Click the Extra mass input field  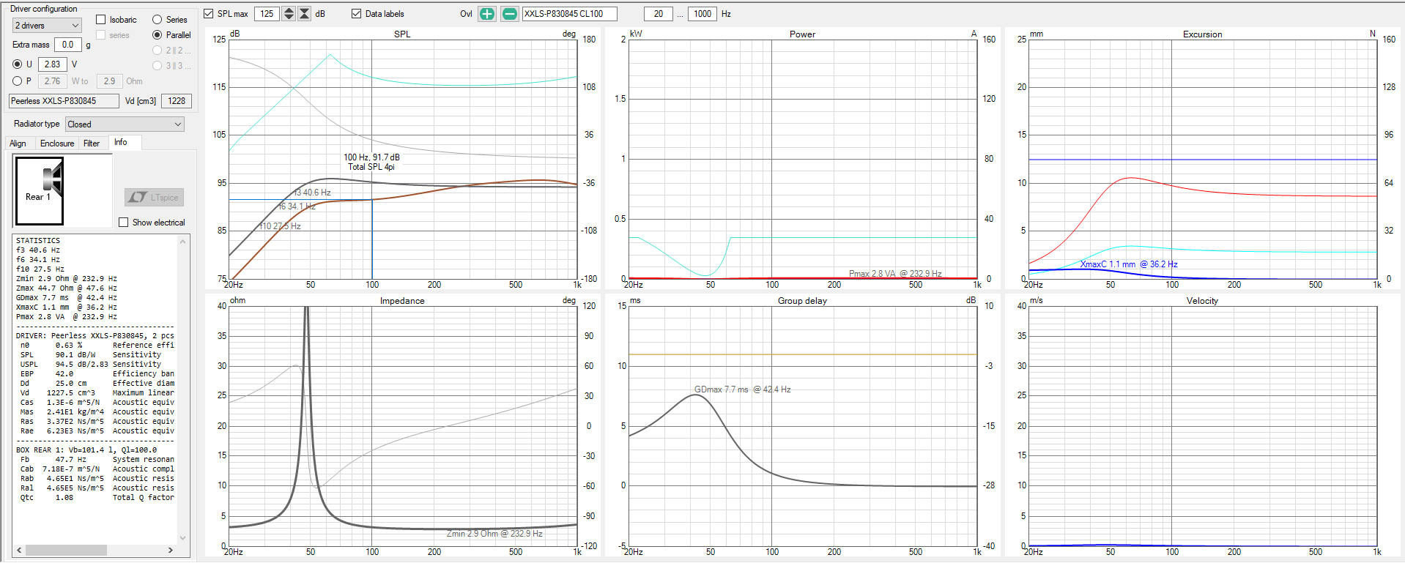[67, 45]
